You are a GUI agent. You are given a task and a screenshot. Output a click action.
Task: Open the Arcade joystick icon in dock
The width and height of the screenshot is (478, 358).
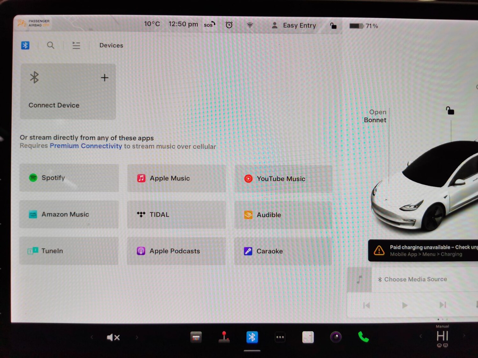[x=224, y=337]
